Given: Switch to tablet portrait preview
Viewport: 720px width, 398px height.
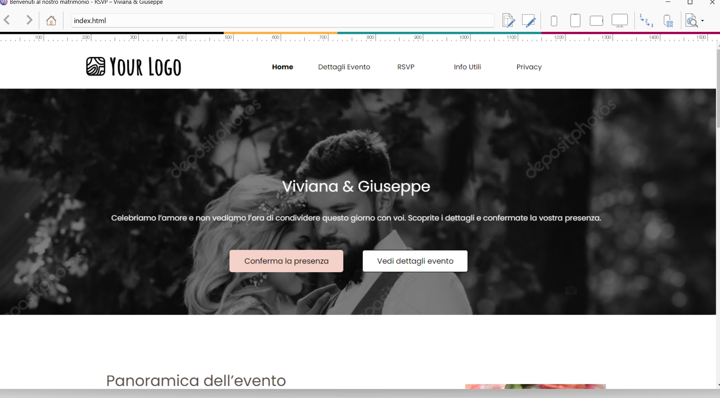Looking at the screenshot, I should point(575,20).
